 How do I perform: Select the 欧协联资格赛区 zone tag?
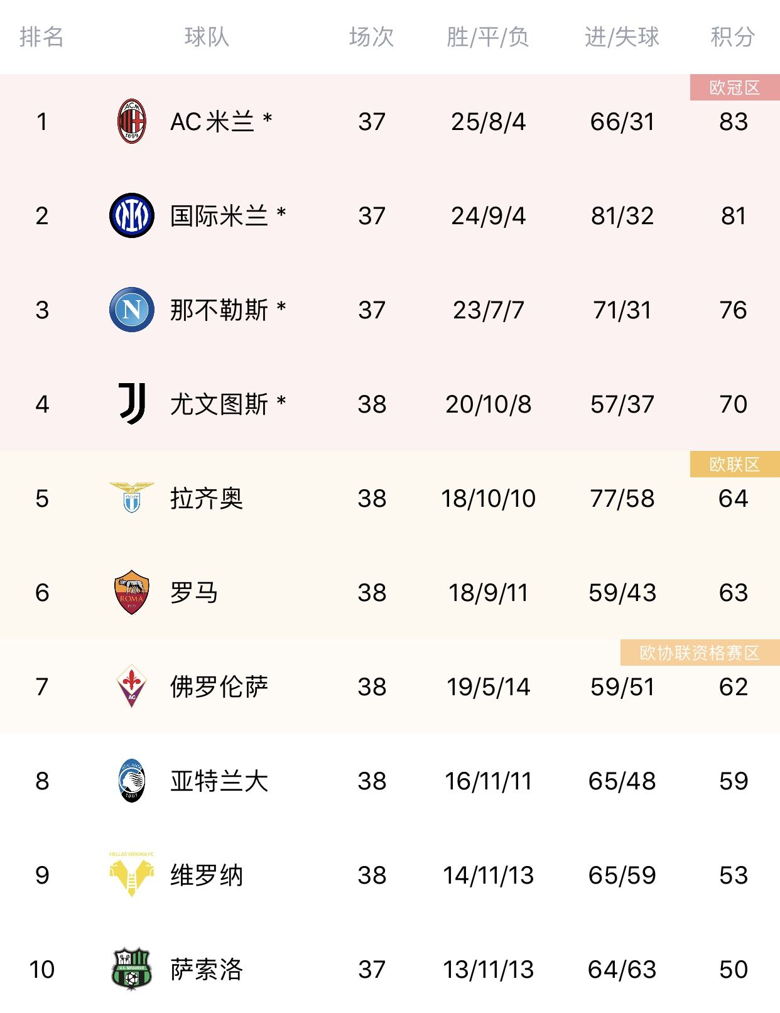(x=700, y=653)
